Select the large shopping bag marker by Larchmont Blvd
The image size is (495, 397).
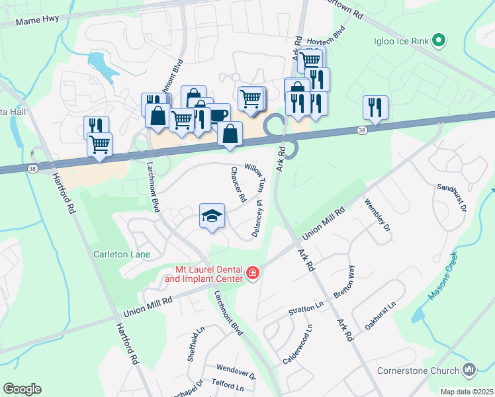[158, 116]
